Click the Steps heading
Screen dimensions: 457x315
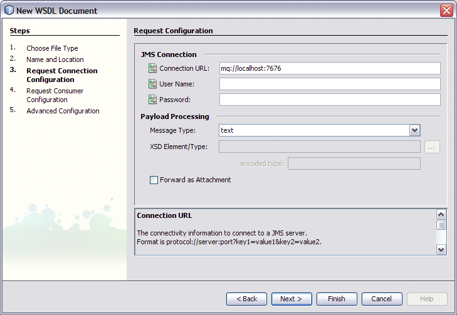20,31
